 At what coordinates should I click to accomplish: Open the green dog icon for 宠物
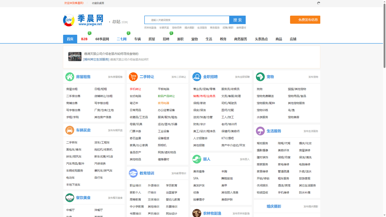click(x=260, y=77)
